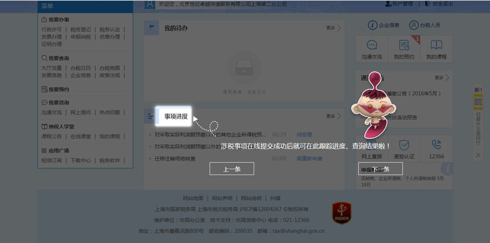Image resolution: width=490 pixels, height=243 pixels.
Task: Open 沟通交流 link in left menu
Action: [51, 112]
